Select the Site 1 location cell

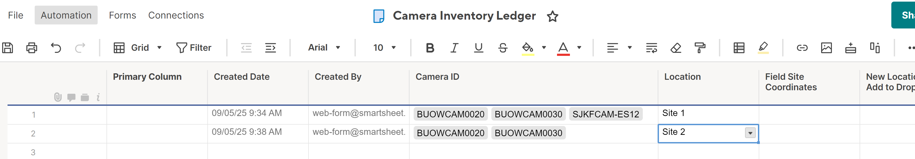708,114
